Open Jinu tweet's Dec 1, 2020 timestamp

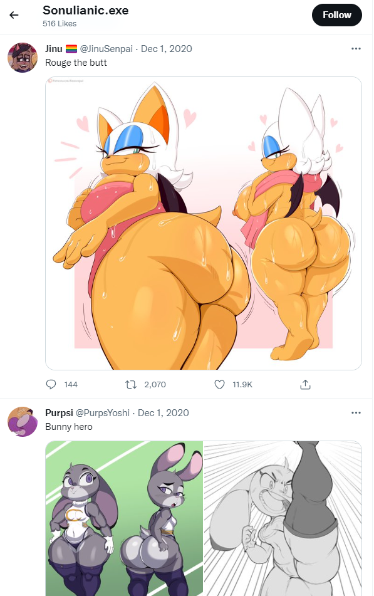167,49
